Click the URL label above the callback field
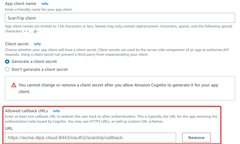Image resolution: width=240 pixels, height=144 pixels. pos(9,128)
